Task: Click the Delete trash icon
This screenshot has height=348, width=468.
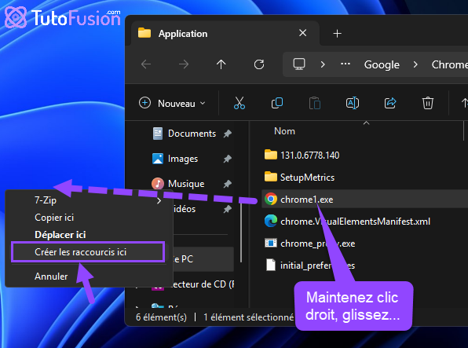Action: pos(428,103)
